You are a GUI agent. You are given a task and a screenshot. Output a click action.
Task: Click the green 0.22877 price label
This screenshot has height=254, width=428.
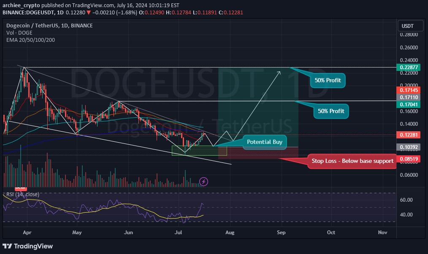408,67
